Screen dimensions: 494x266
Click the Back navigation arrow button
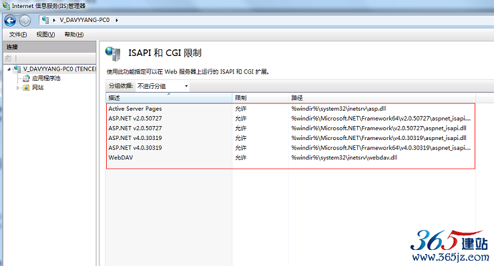[x=10, y=21]
